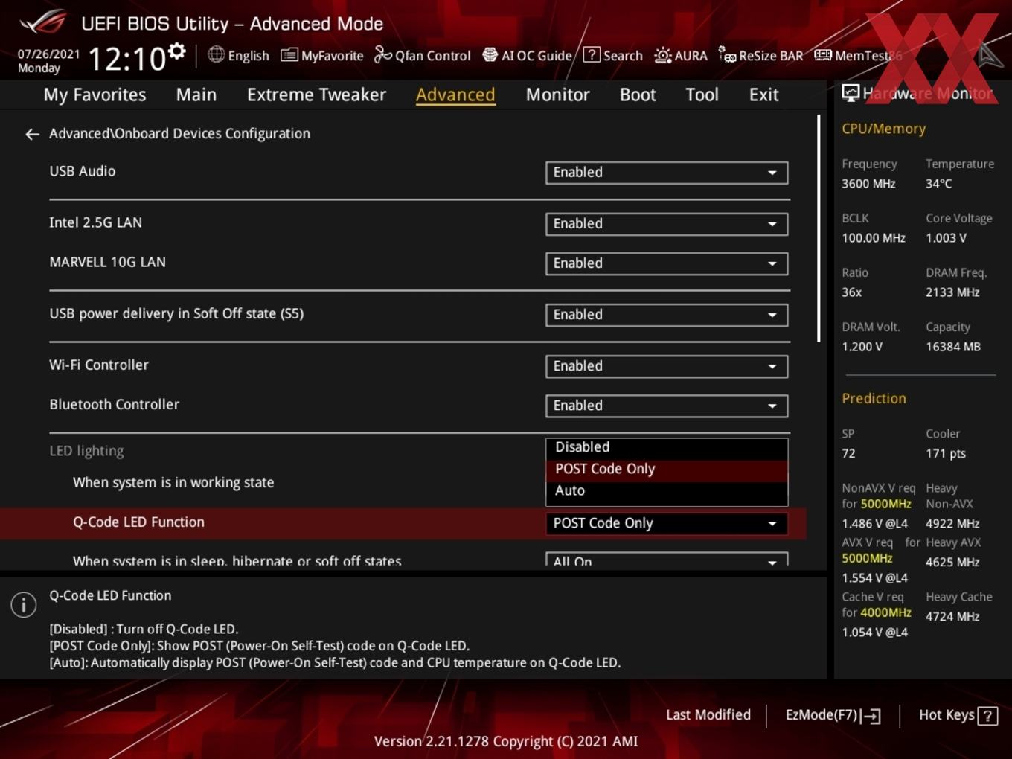Open the Boot tab
Viewport: 1012px width, 759px height.
pos(638,95)
